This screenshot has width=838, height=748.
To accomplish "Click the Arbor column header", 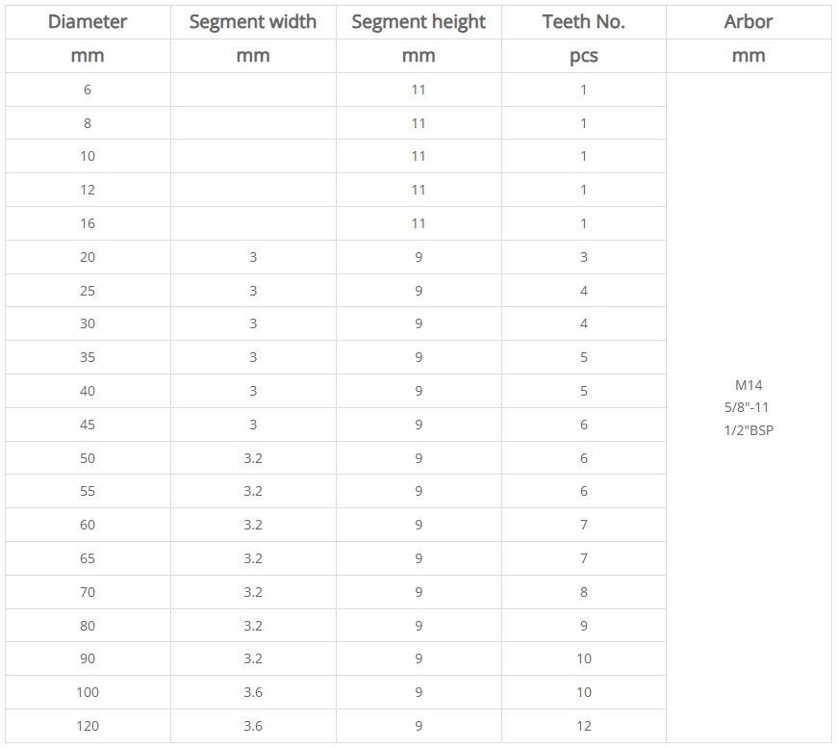I will point(749,22).
